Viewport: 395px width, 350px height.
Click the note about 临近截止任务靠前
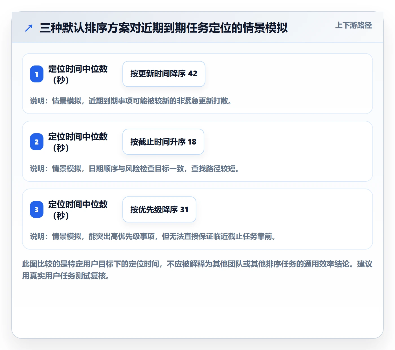(x=153, y=236)
